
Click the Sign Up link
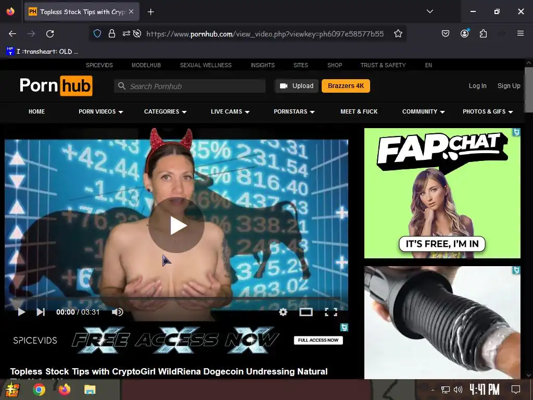pos(509,86)
